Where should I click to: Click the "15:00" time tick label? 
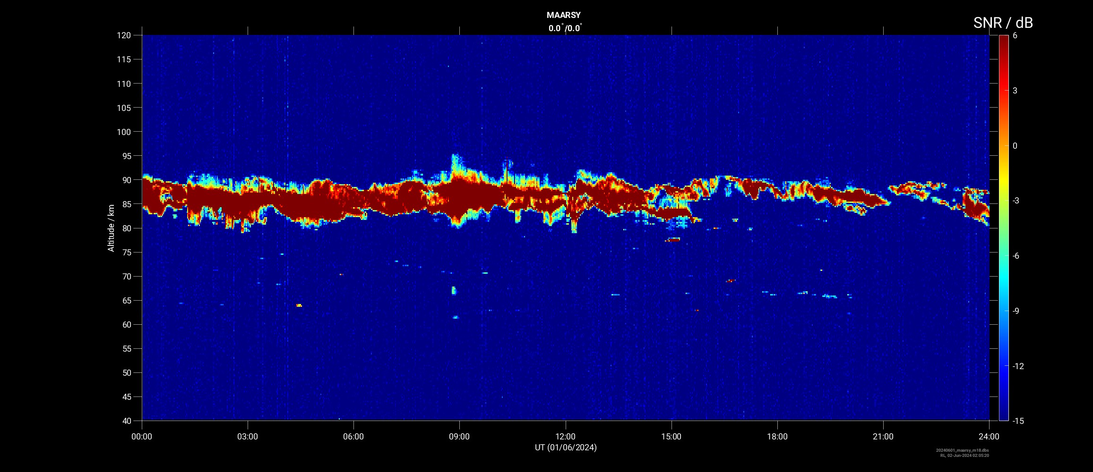click(x=671, y=437)
